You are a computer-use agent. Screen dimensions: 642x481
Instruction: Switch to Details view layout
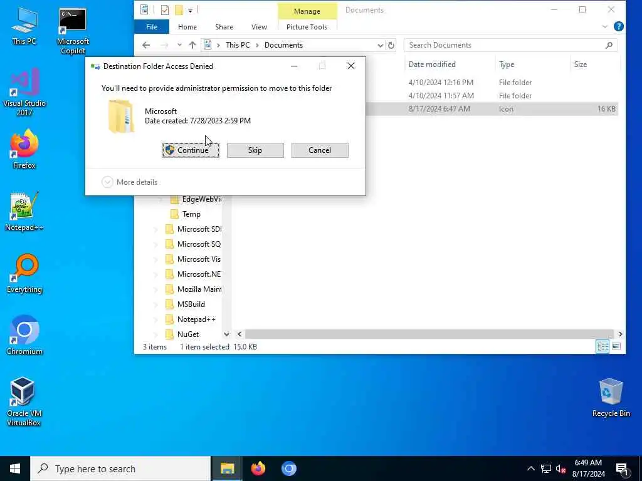603,347
